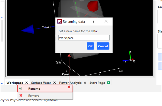162x106 pixels.
Task: Click the Y (m) axis label
Action: (x=45, y=27)
